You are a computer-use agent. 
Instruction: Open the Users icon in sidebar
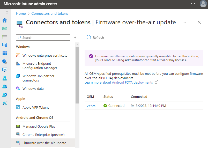pos(5,78)
